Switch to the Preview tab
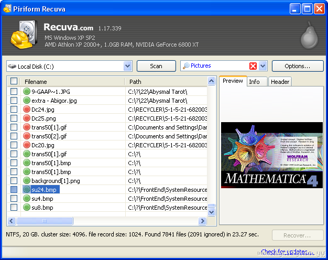The width and height of the screenshot is (328, 260). (x=233, y=81)
